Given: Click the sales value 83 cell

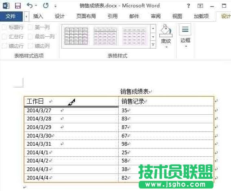Looking at the screenshot, I should [x=166, y=119].
